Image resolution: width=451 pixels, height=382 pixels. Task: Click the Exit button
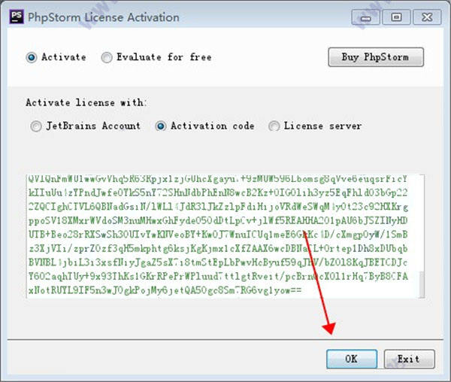409,359
